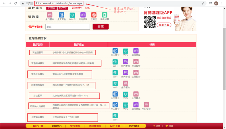Click 全天营业 icon in 育慧里餐厅 row
Image resolution: width=226 pixels, height=129 pixels.
tap(115, 51)
